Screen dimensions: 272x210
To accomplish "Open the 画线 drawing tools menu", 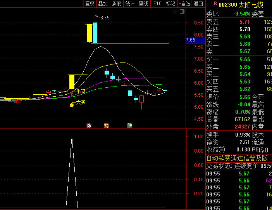I will coord(144,4).
